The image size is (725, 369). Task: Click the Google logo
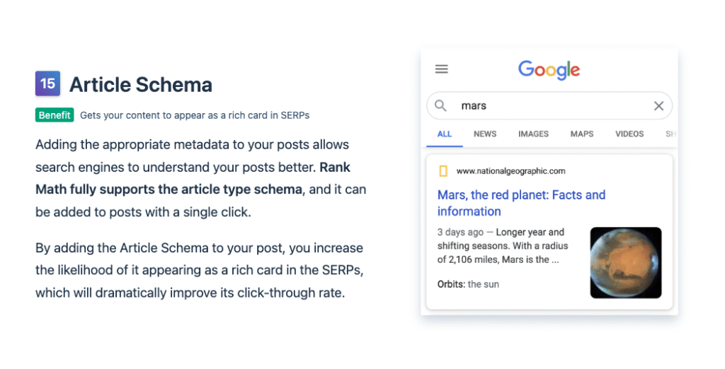point(549,69)
